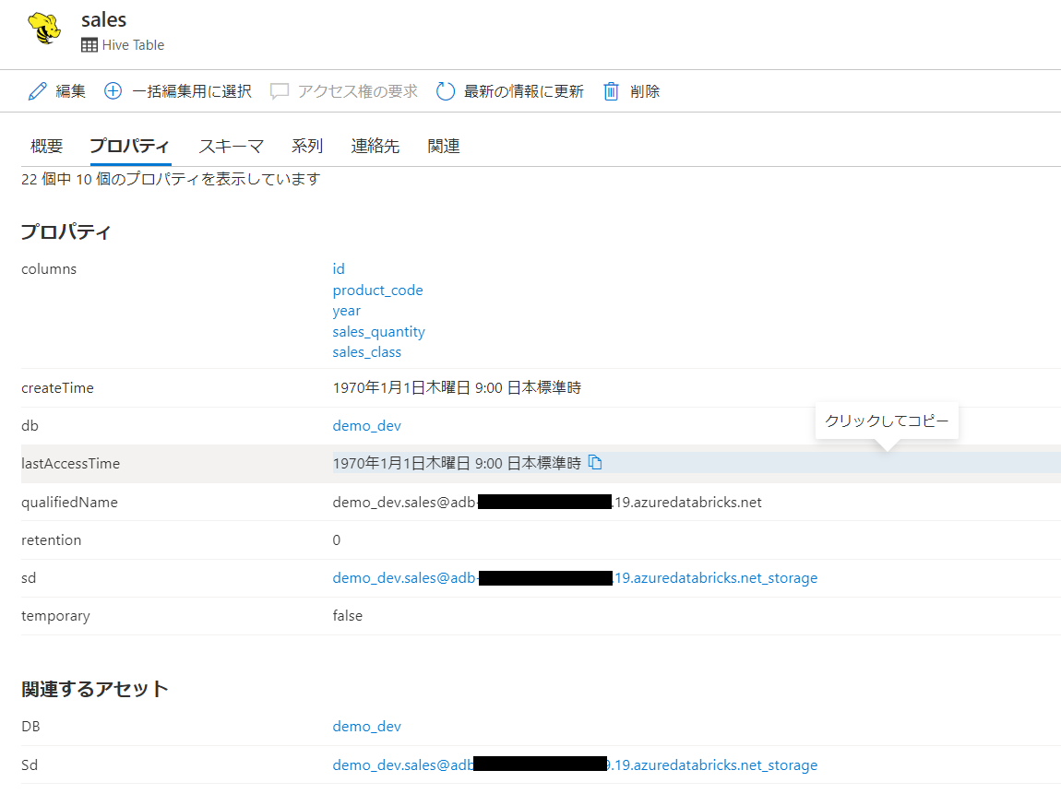The width and height of the screenshot is (1061, 794).
Task: Select the 関連 tab
Action: coord(443,146)
